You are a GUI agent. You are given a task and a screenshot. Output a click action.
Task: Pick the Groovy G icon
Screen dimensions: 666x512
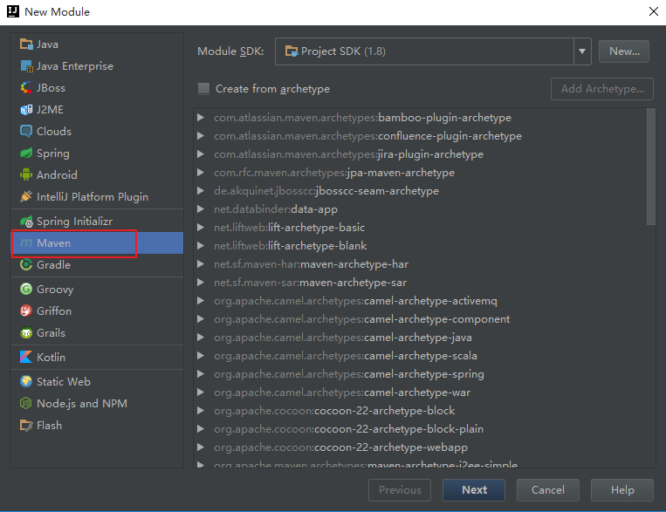click(26, 289)
